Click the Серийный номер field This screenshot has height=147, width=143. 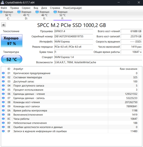(x=74, y=36)
